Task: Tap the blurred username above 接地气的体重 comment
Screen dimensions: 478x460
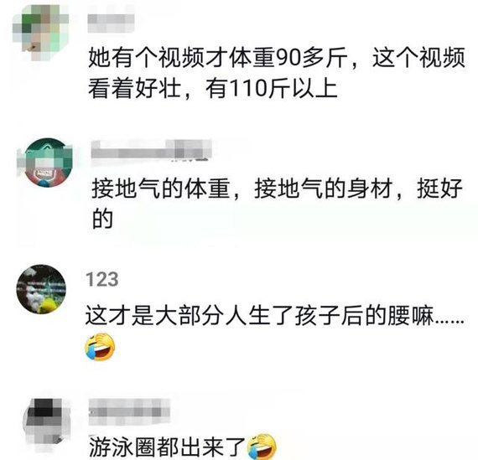Action: pyautogui.click(x=152, y=151)
